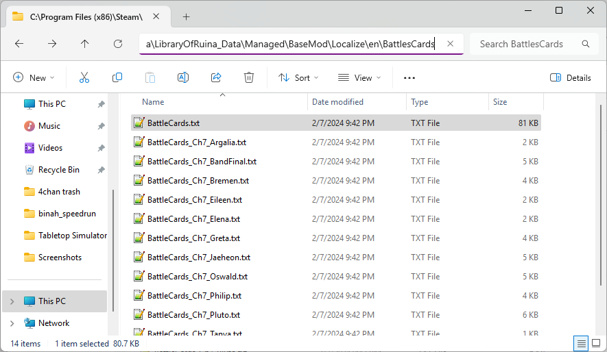The width and height of the screenshot is (607, 352).
Task: Click pin icon next to Videos
Action: point(101,148)
